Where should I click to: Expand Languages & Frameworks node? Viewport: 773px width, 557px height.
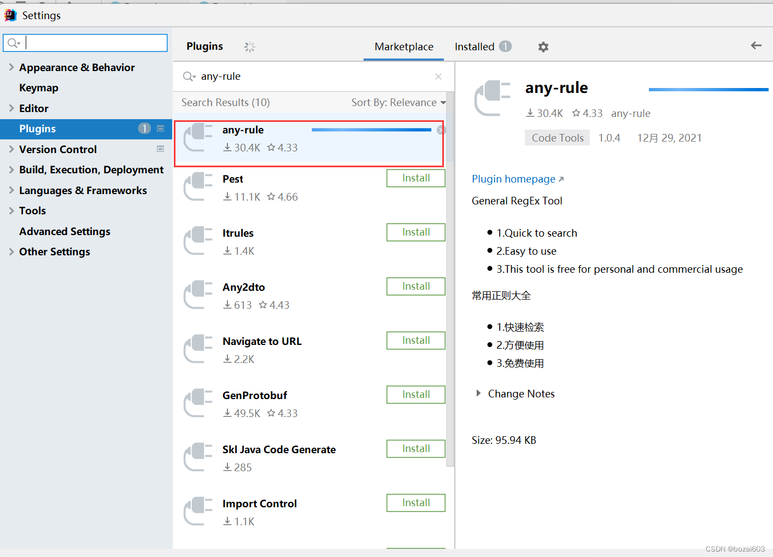coord(11,190)
